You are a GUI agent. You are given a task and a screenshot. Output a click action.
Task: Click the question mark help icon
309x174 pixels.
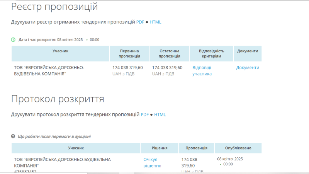click(x=14, y=136)
